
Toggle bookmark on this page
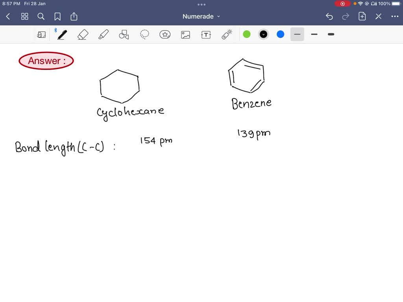click(x=57, y=17)
